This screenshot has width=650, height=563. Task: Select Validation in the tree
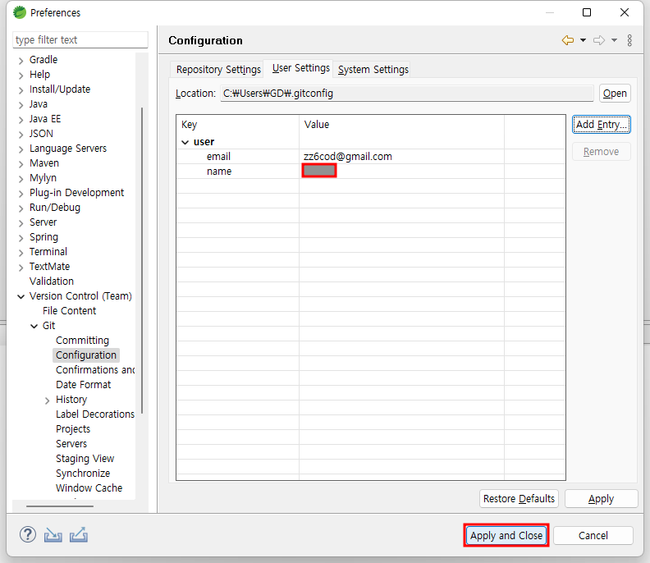coord(52,281)
